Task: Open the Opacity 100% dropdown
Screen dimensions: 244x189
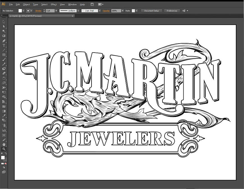Action: 123,11
